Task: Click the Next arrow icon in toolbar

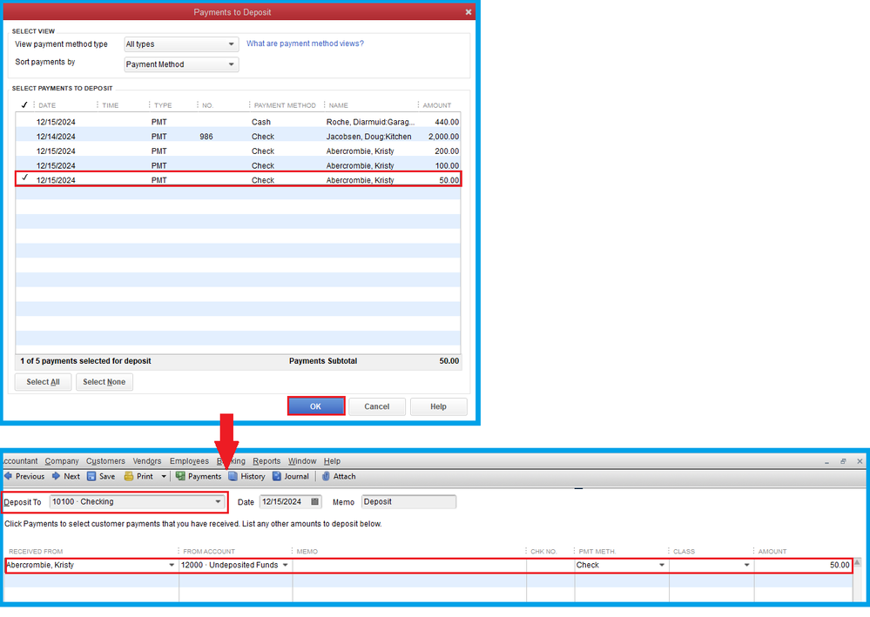Action: [57, 477]
